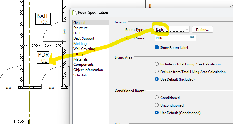Switch to the Moldings panel
The image size is (233, 124).
80,44
